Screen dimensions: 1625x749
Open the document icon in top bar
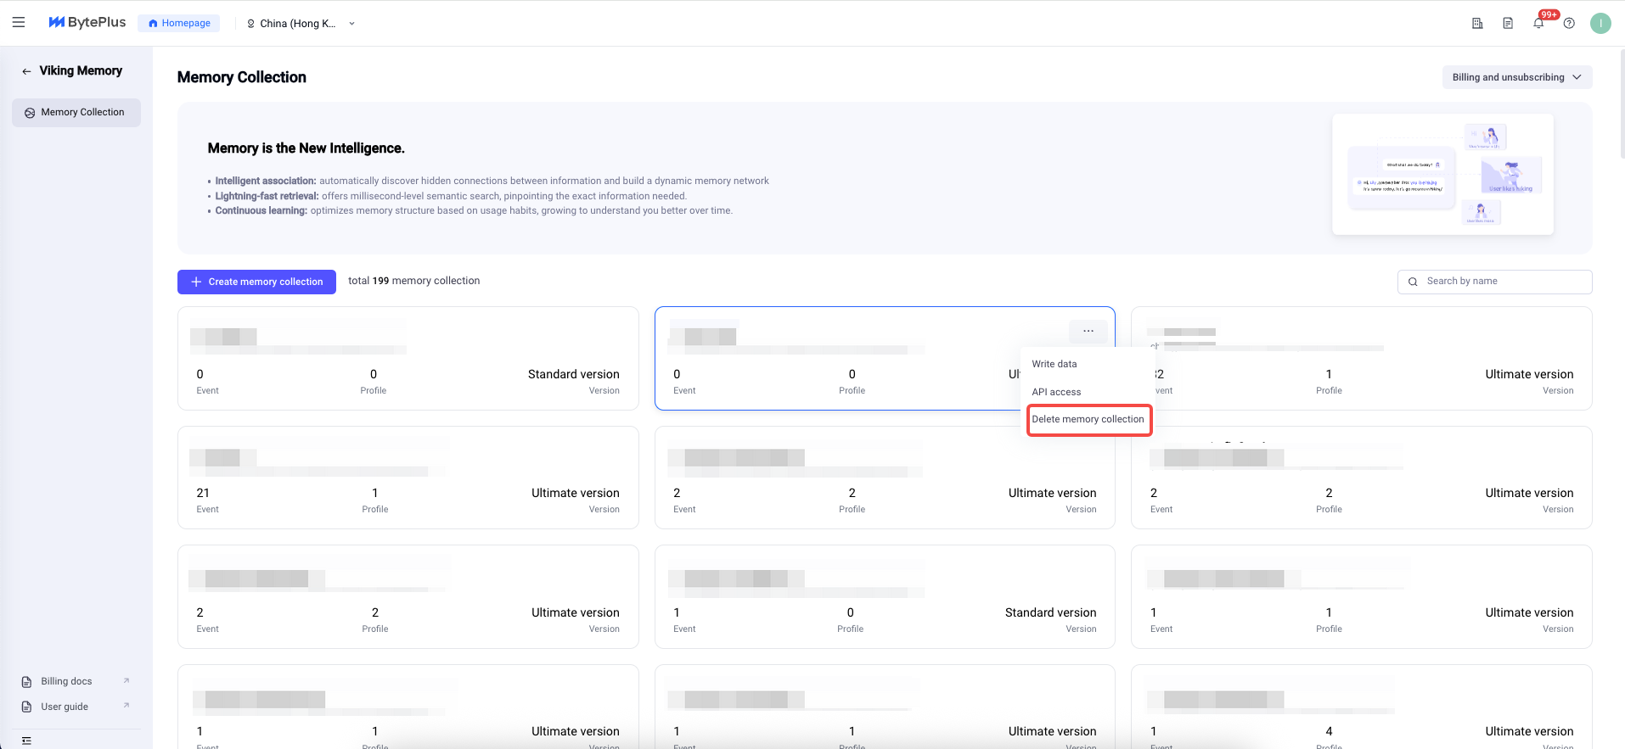tap(1508, 23)
